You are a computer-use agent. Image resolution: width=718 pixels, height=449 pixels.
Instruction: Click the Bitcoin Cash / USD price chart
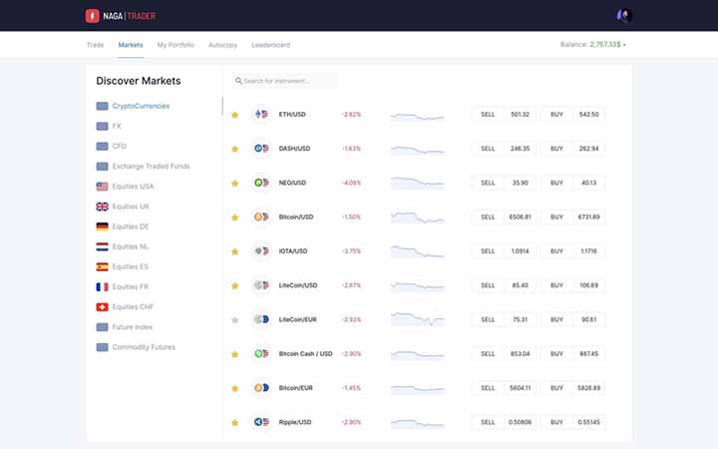coord(417,354)
